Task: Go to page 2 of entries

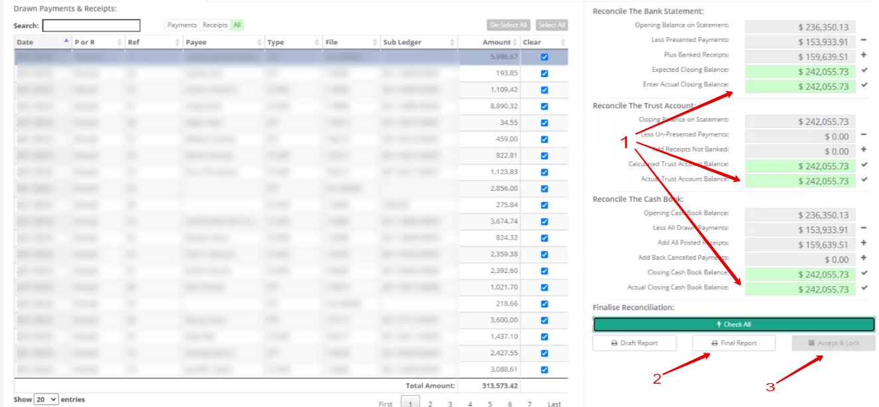Action: click(x=430, y=403)
